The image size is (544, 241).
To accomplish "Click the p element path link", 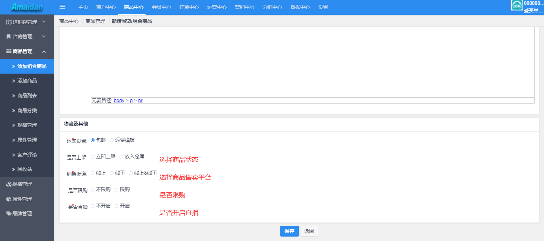I will tap(131, 101).
